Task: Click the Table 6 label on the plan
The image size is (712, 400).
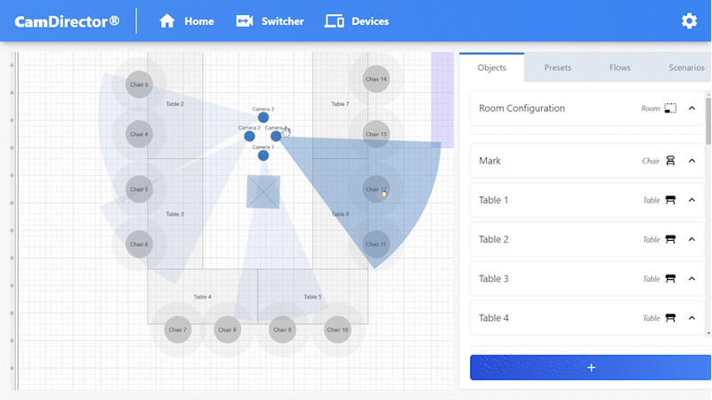Action: (340, 214)
